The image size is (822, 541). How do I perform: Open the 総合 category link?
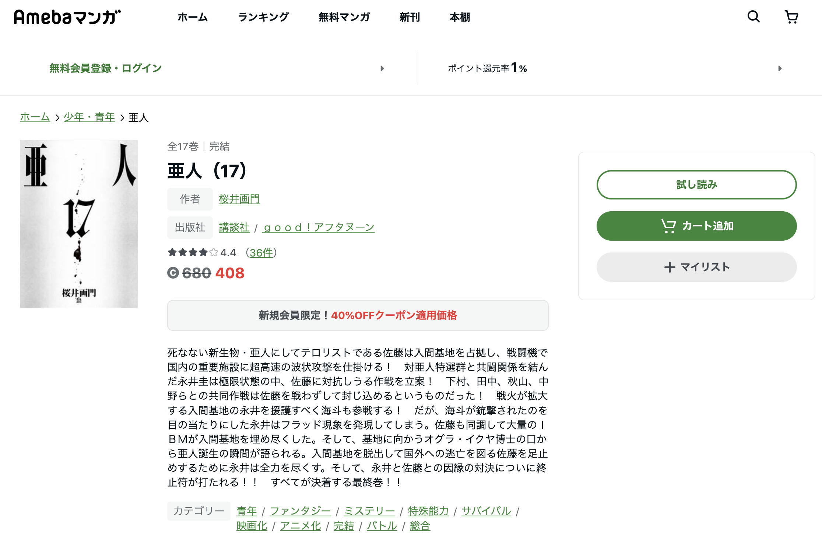click(x=420, y=526)
